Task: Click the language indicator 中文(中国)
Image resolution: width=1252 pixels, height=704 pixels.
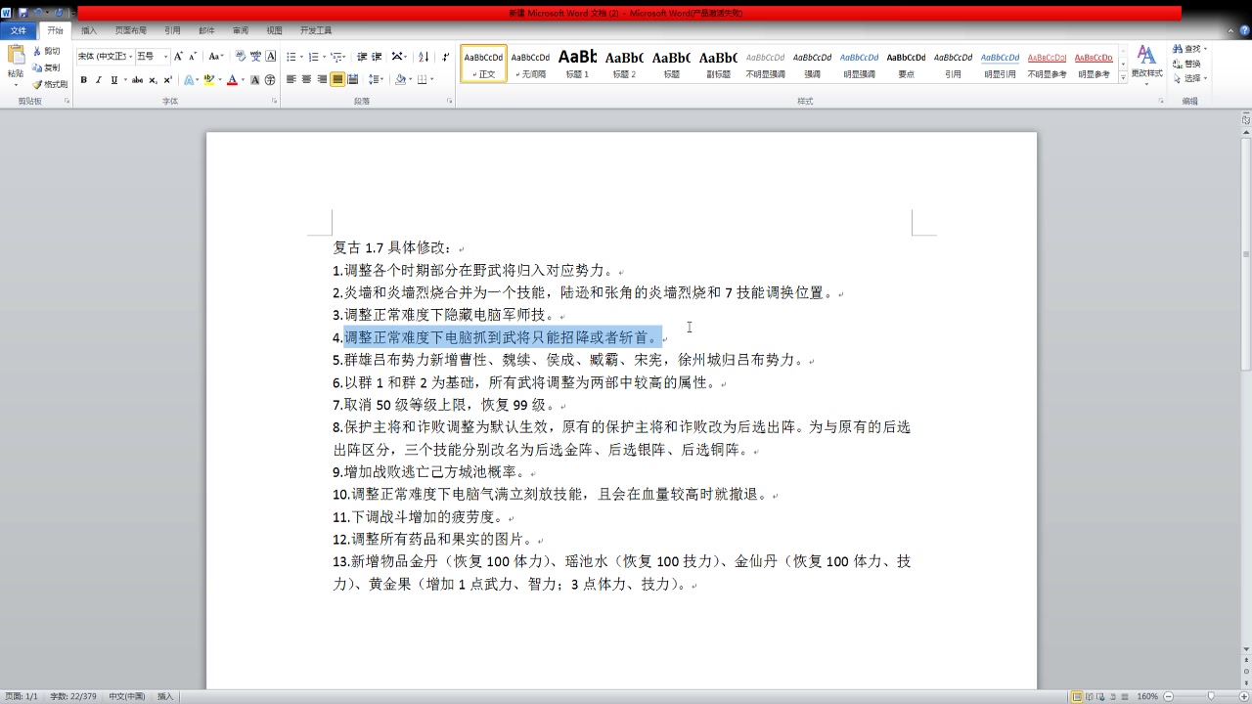Action: (127, 696)
